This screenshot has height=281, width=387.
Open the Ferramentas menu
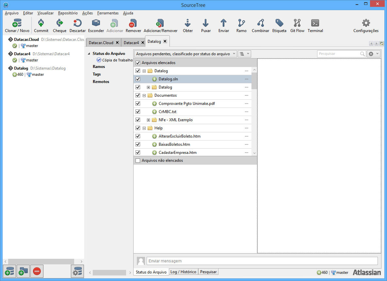pyautogui.click(x=108, y=13)
